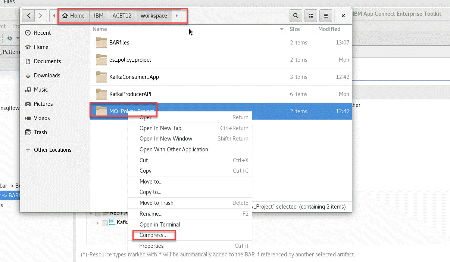
Task: Click the IBM path breadcrumb
Action: pyautogui.click(x=99, y=16)
